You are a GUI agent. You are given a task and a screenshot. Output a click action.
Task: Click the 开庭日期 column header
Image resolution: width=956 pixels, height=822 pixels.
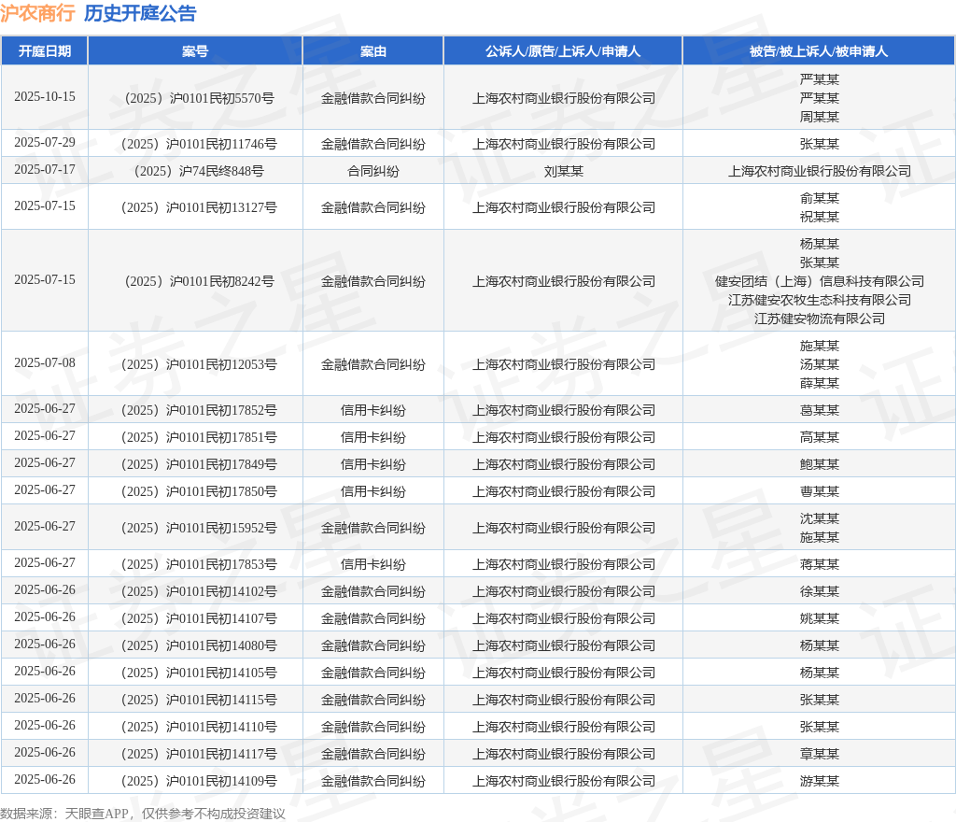(x=45, y=51)
